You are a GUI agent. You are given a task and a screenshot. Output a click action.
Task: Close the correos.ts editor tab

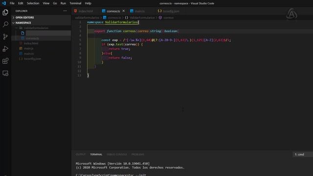pyautogui.click(x=124, y=11)
